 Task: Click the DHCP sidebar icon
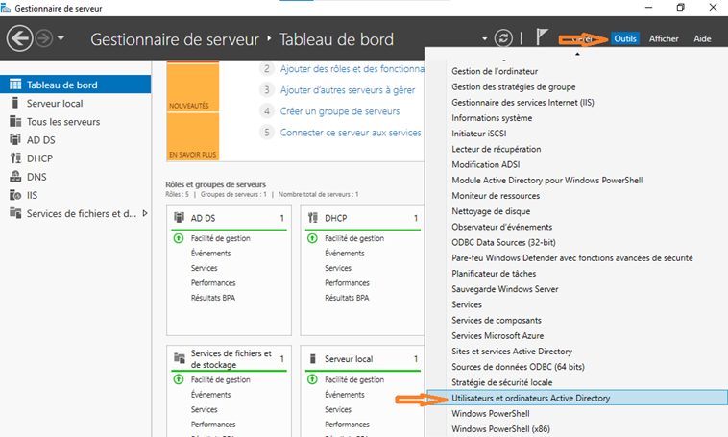click(15, 158)
